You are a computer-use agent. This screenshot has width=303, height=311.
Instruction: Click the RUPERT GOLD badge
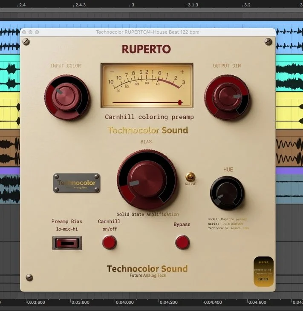(x=263, y=271)
